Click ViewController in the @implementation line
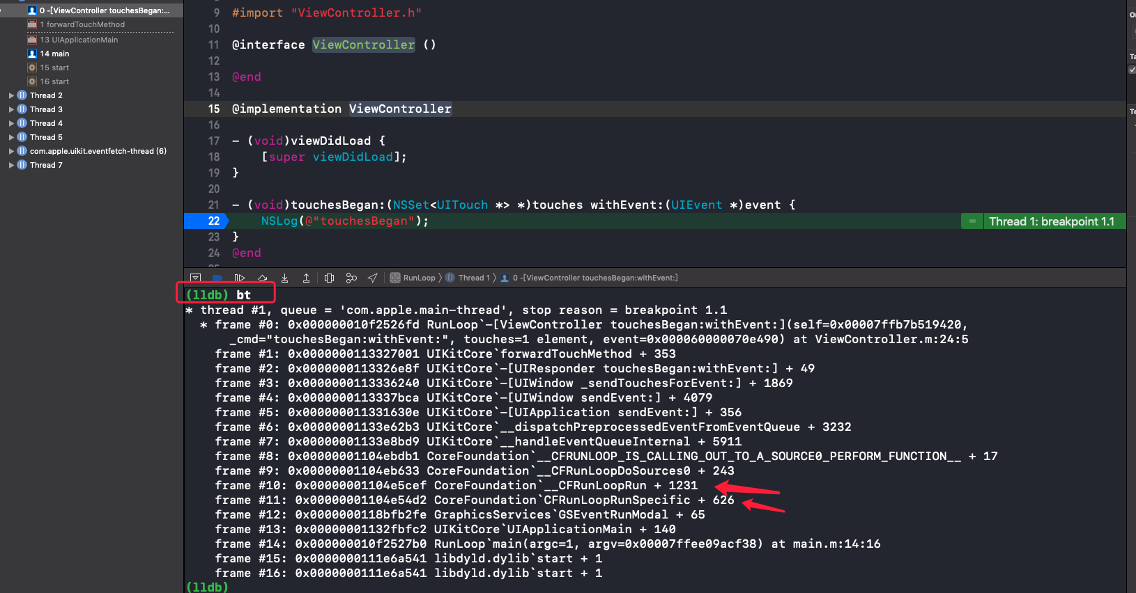The image size is (1136, 593). [x=400, y=109]
